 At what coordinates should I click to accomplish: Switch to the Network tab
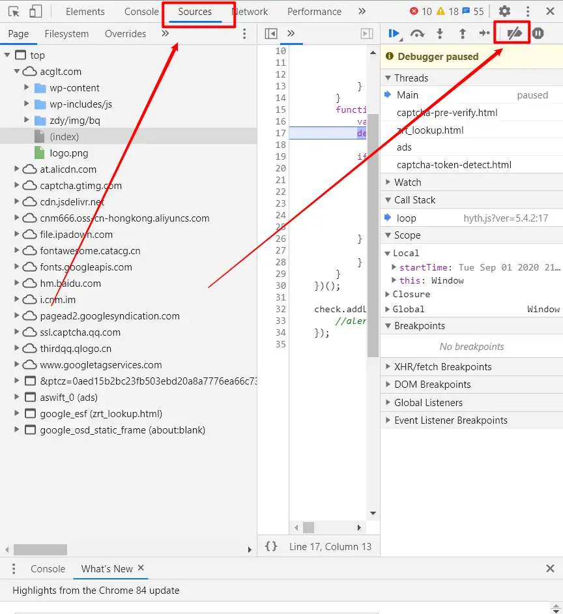point(250,11)
